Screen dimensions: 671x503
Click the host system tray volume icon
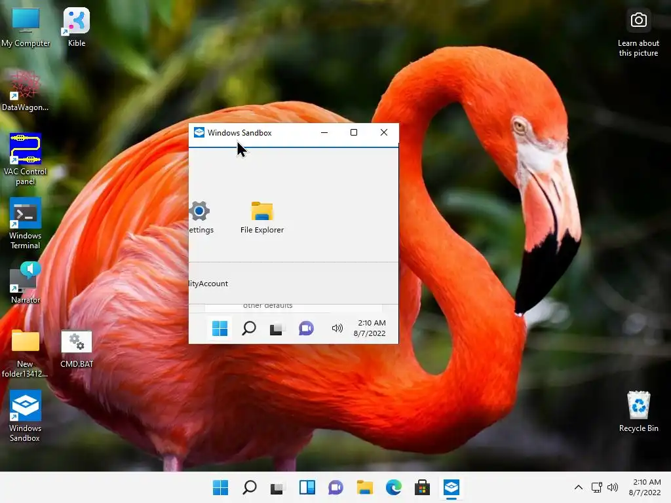613,487
